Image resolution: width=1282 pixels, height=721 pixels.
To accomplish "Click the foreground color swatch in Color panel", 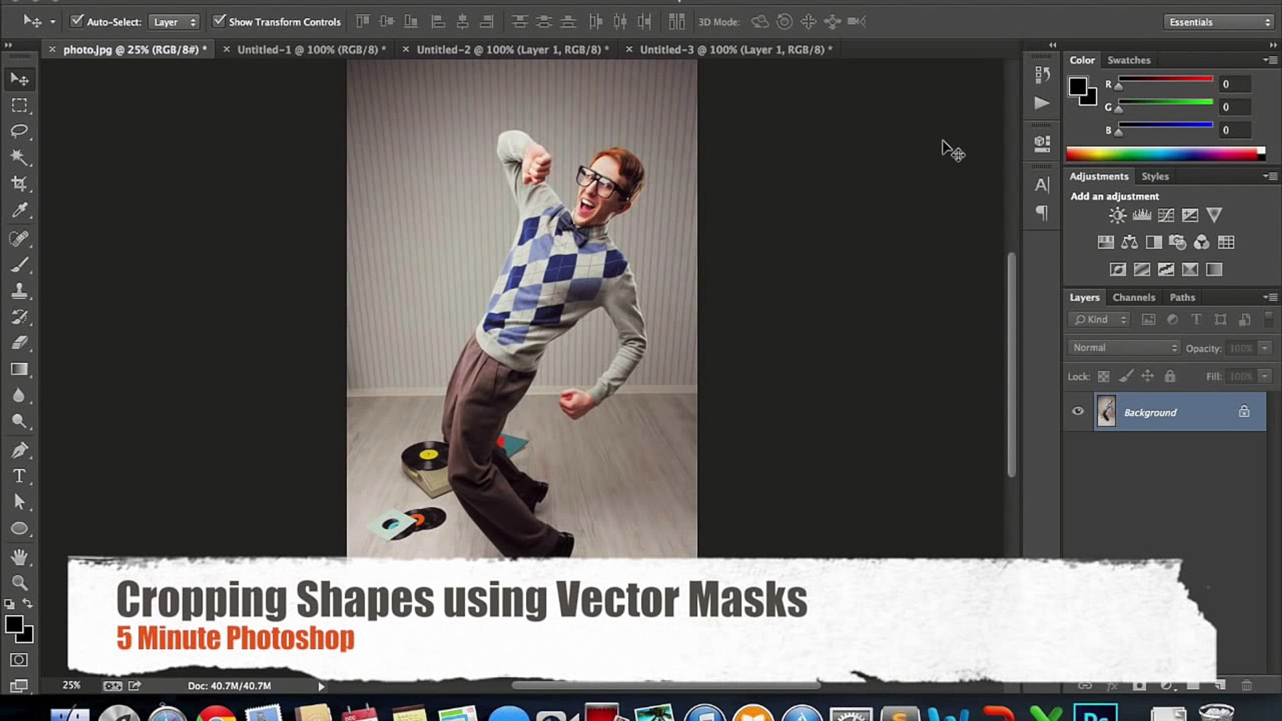I will 1077,86.
